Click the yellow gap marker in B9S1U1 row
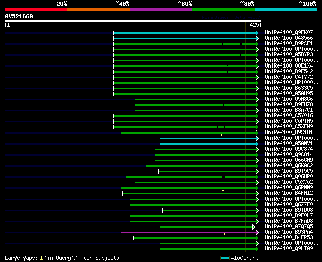Screen dimensions: 322x262 click(x=221, y=135)
